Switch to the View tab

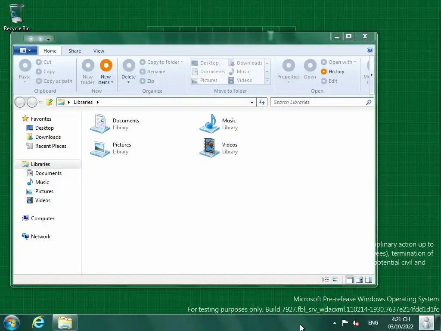coord(99,51)
